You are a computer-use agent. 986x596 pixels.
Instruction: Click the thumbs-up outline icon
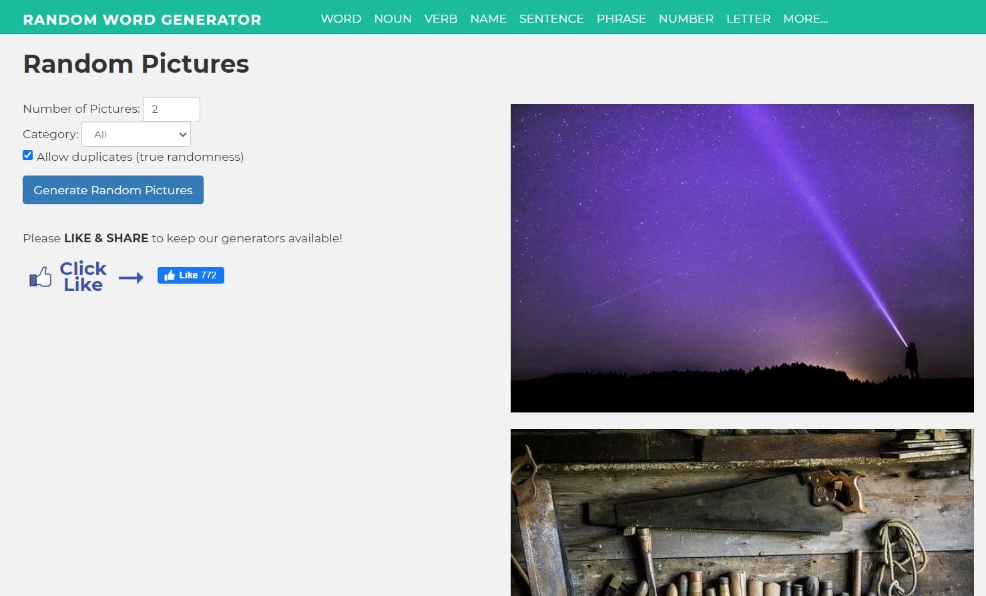(x=41, y=277)
